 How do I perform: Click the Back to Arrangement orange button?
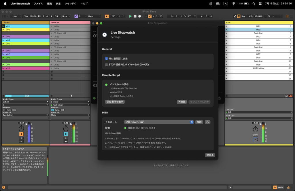[290, 96]
